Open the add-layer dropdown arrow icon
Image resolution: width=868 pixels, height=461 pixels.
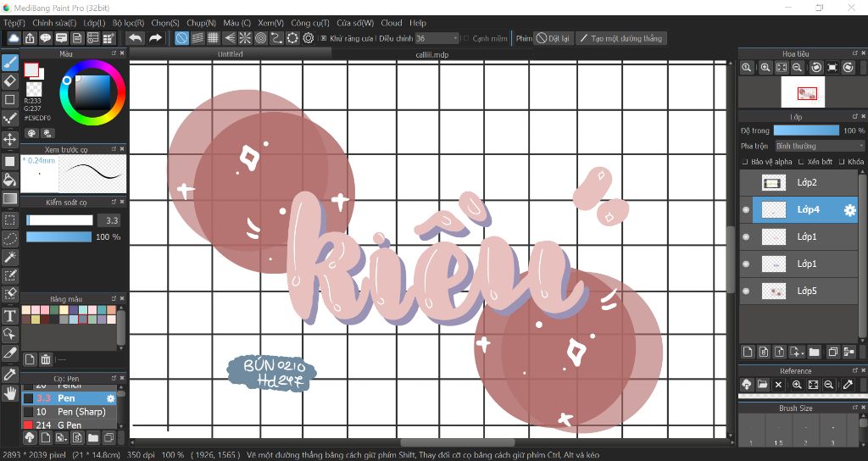[796, 352]
